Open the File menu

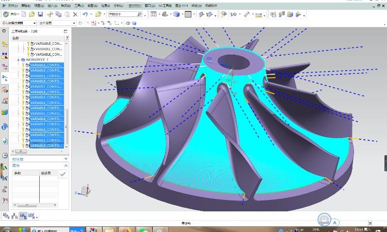(x=12, y=5)
